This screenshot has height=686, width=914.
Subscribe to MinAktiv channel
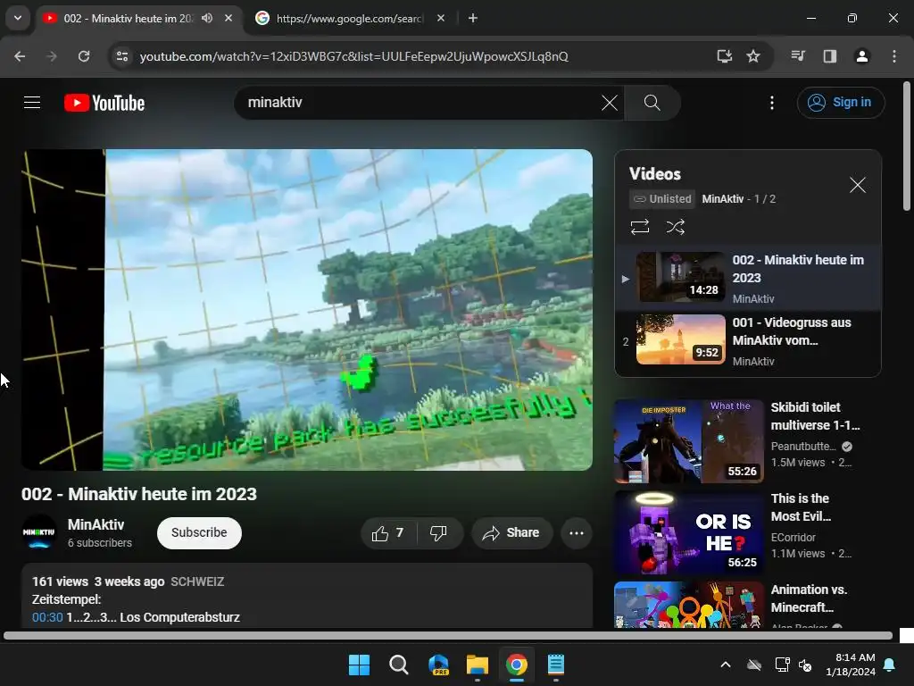(199, 532)
